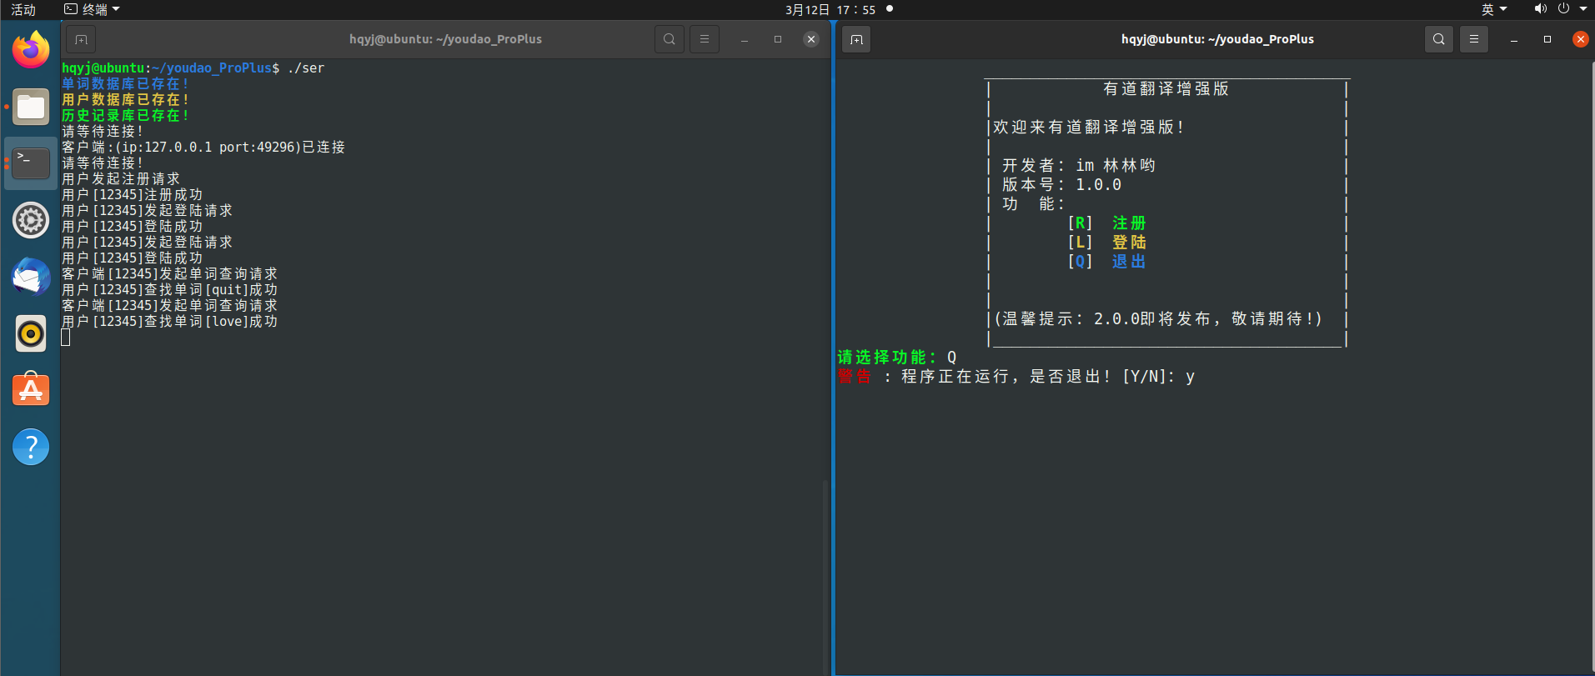Click left terminal scrollbar
This screenshot has width=1595, height=676.
825,575
